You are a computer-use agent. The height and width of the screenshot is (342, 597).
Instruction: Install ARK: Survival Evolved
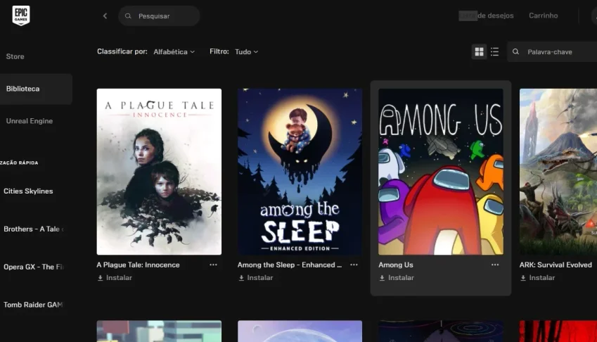click(x=537, y=278)
